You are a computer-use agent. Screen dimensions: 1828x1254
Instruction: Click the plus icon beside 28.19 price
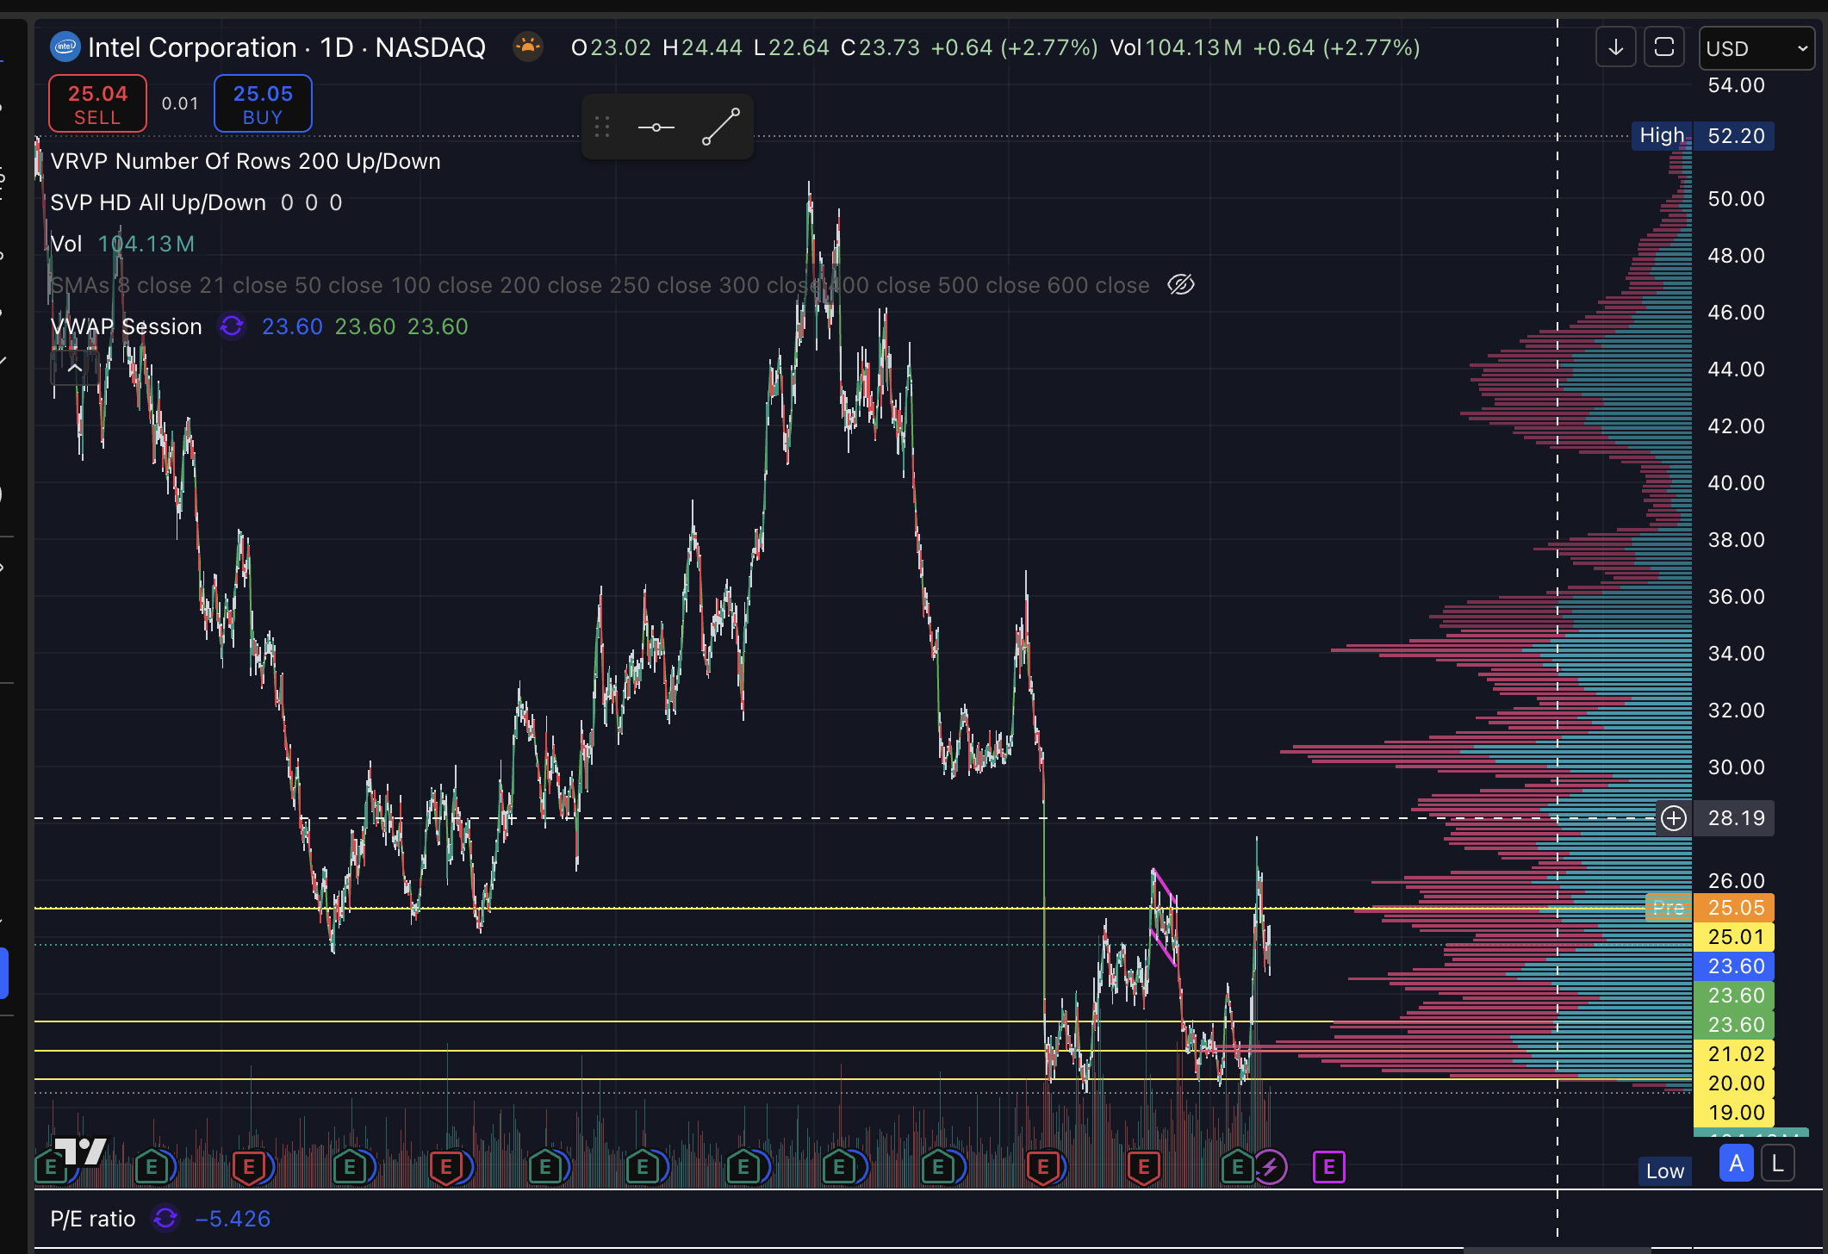click(1673, 818)
